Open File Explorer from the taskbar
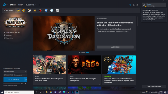This screenshot has height=94, width=168. tap(51, 92)
